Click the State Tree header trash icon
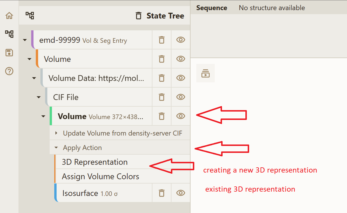 tap(139, 16)
